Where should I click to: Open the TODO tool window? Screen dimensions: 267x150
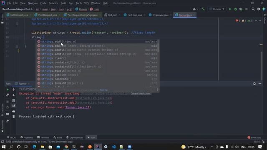tap(11, 137)
